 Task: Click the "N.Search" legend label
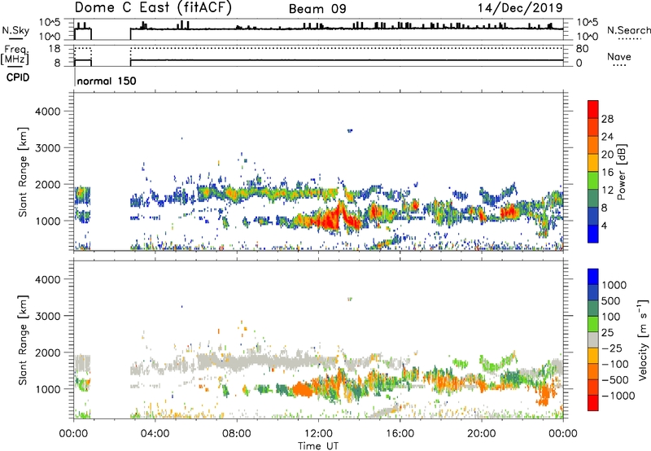point(628,30)
